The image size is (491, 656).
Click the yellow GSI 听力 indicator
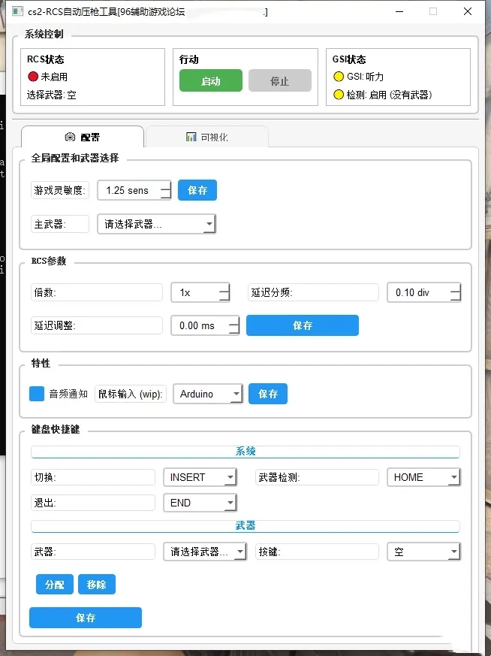tap(339, 76)
